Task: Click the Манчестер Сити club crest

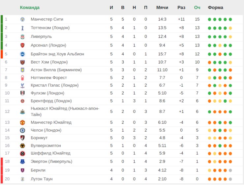Action: pyautogui.click(x=22, y=19)
